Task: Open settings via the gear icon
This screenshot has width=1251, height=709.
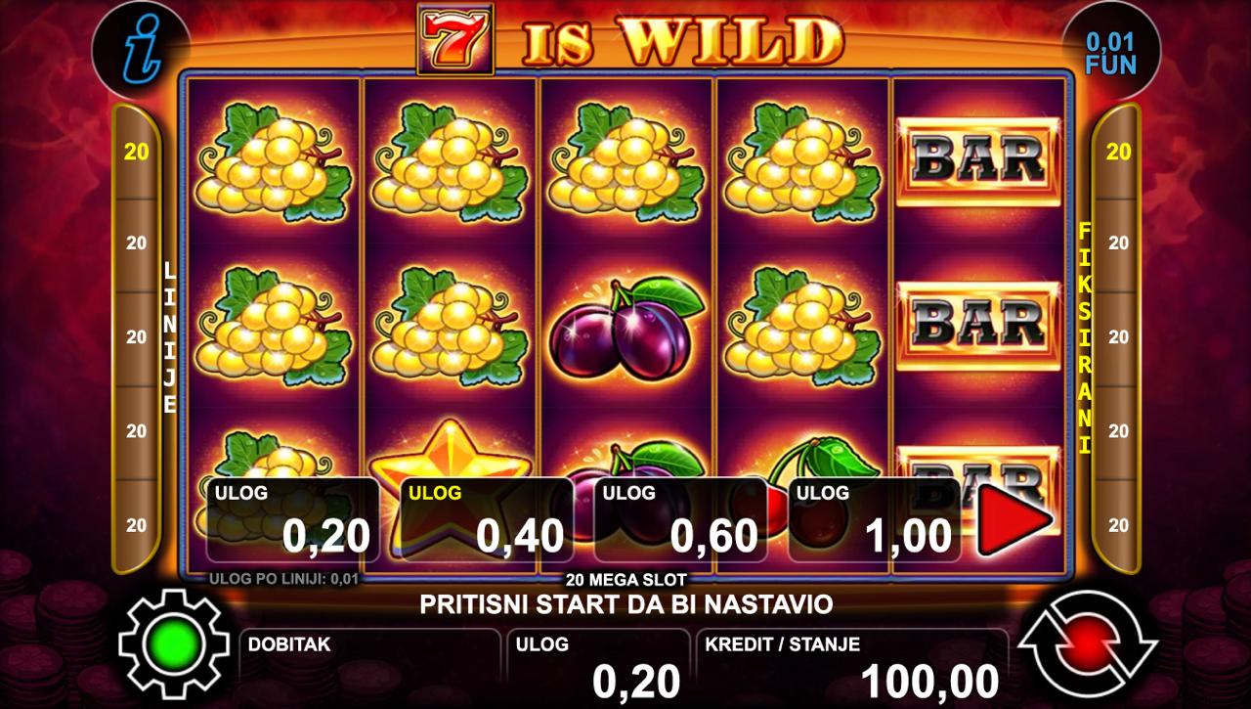Action: pyautogui.click(x=174, y=644)
